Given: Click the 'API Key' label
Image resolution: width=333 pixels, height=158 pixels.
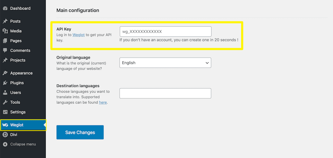Looking at the screenshot, I should pyautogui.click(x=64, y=29).
